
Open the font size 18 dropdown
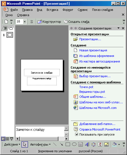pos(25,22)
